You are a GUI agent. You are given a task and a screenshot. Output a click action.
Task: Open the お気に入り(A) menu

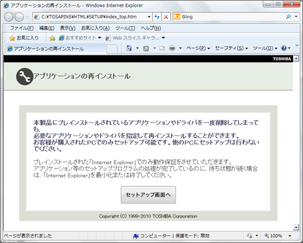[95, 28]
